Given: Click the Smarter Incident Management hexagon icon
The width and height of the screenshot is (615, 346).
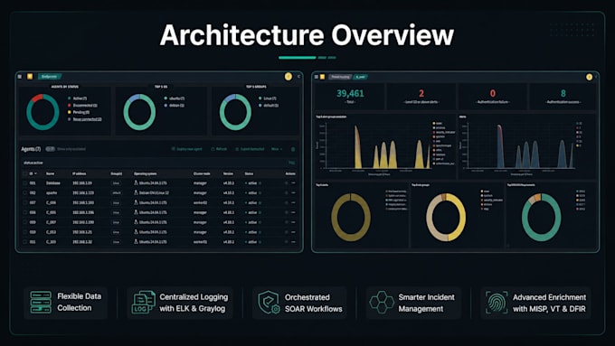Looking at the screenshot, I should (x=382, y=302).
